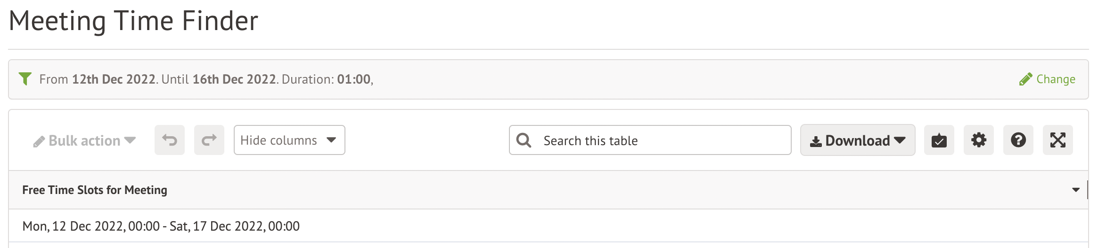
Task: Open the column menu arrow in the header
Action: tap(1075, 190)
